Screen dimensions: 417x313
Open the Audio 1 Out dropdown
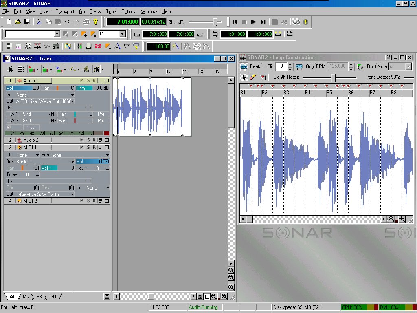pos(72,101)
